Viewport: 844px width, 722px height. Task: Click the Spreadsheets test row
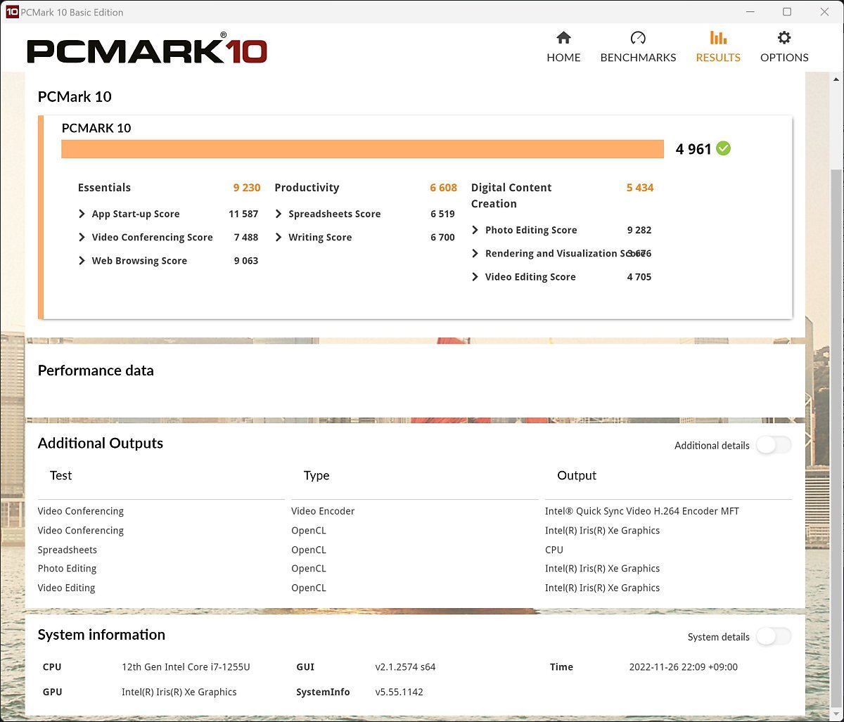pyautogui.click(x=68, y=550)
